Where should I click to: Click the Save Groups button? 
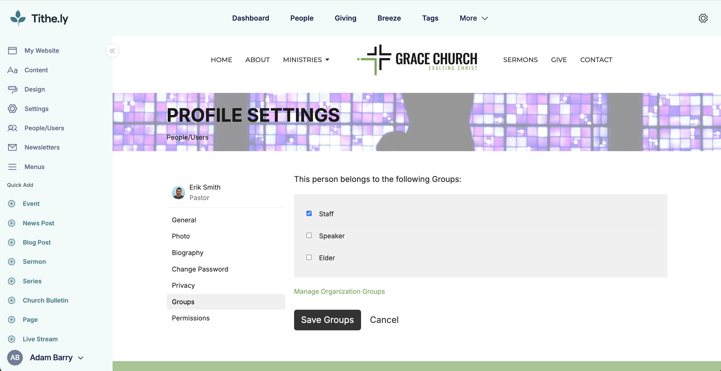(327, 320)
